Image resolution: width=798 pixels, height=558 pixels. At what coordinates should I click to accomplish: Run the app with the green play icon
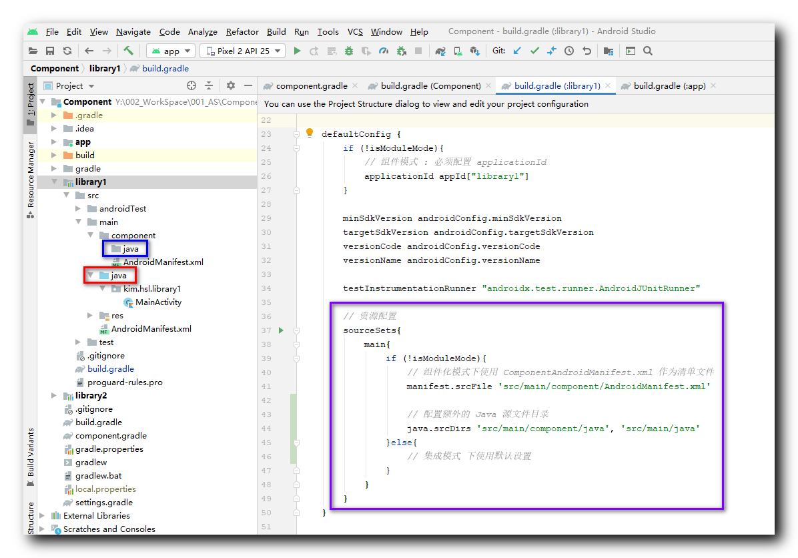(x=297, y=51)
